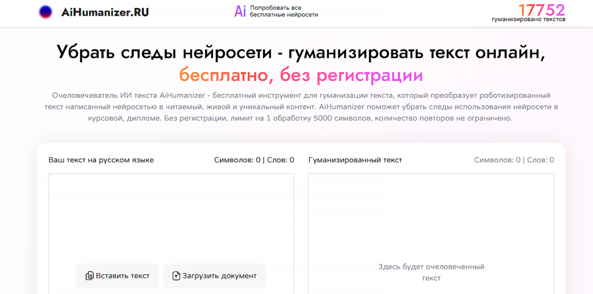
Task: Click the humanized text output area
Action: coord(431,233)
